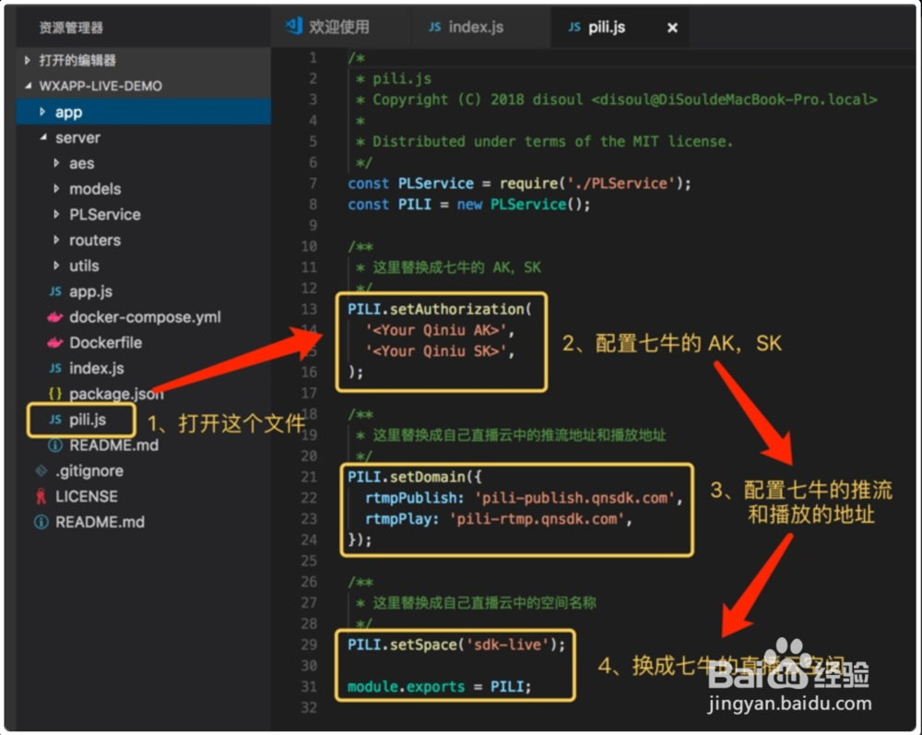Click the MIT license comment line
This screenshot has height=735, width=922.
click(544, 142)
